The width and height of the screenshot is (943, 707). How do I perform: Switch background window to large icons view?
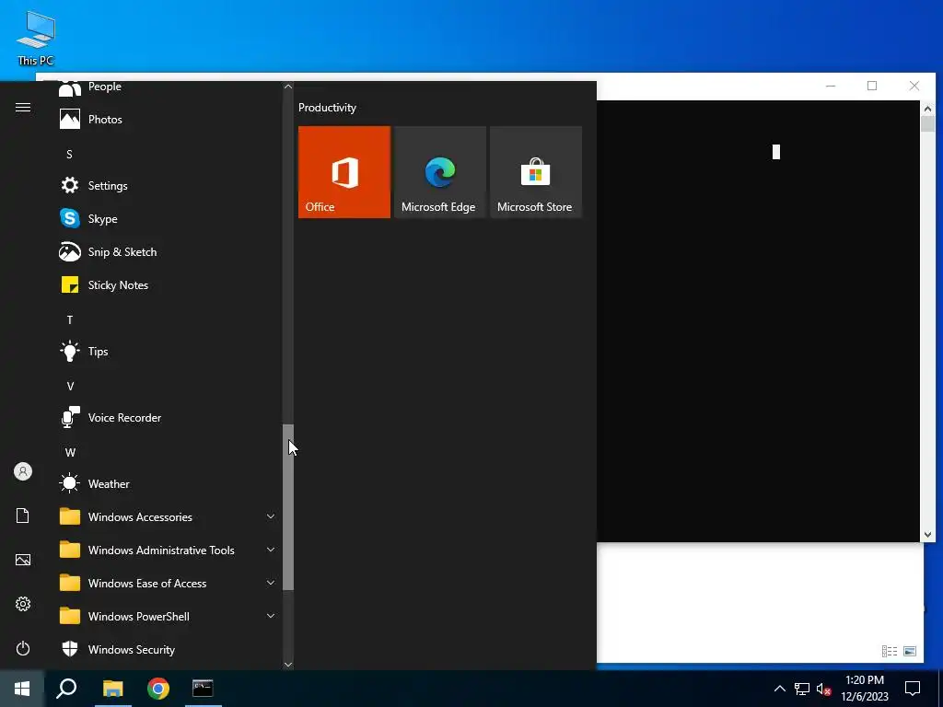pyautogui.click(x=910, y=651)
